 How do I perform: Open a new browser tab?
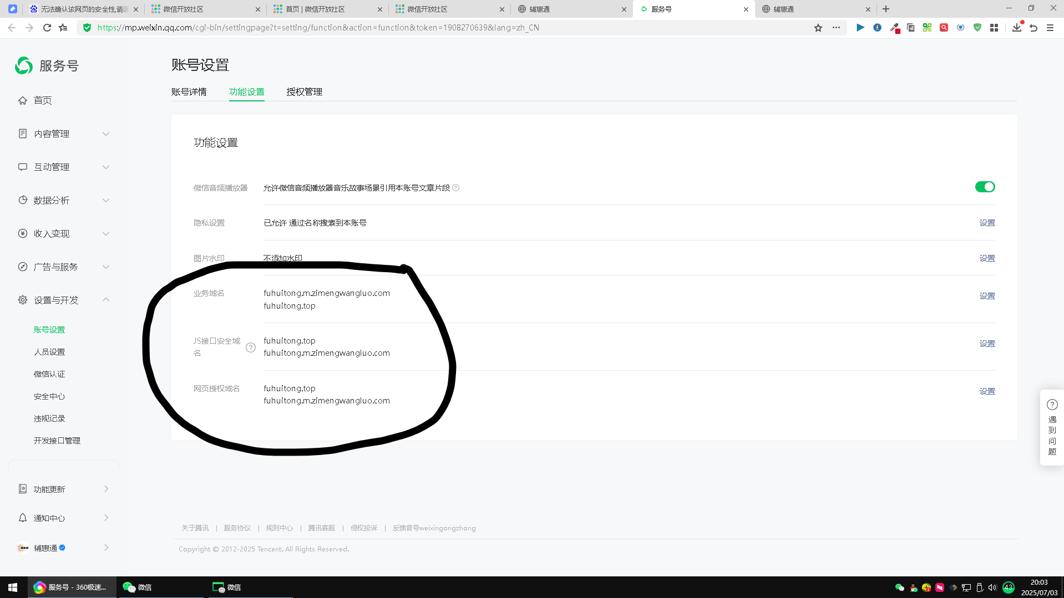pyautogui.click(x=886, y=9)
